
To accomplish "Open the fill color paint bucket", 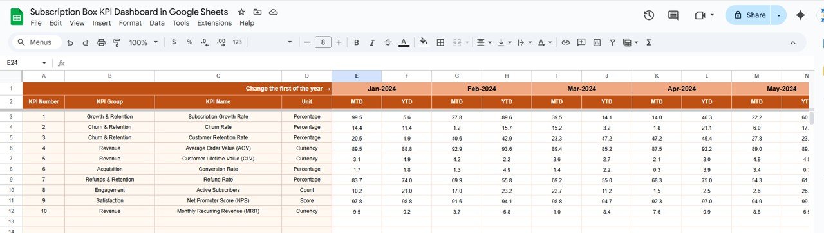I will [x=424, y=42].
